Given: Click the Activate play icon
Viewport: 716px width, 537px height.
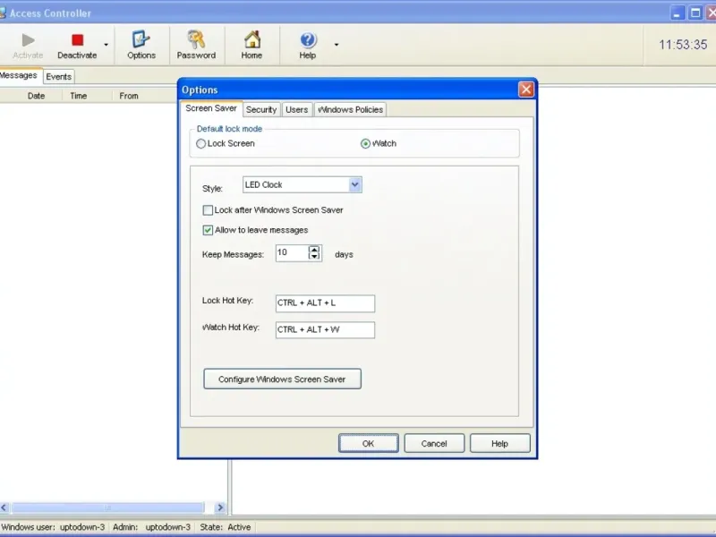Looking at the screenshot, I should tap(28, 40).
